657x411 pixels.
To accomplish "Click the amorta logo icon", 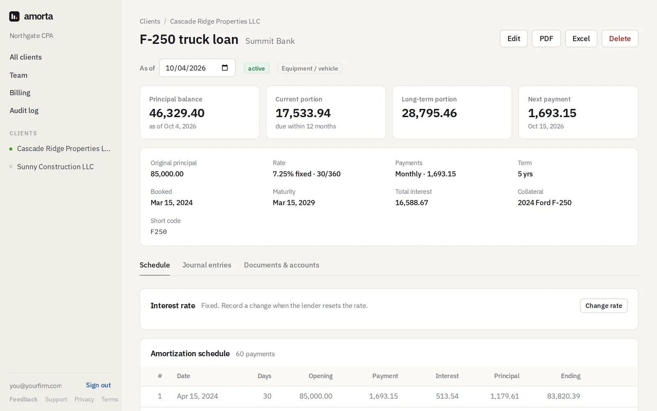I will 14,16.
